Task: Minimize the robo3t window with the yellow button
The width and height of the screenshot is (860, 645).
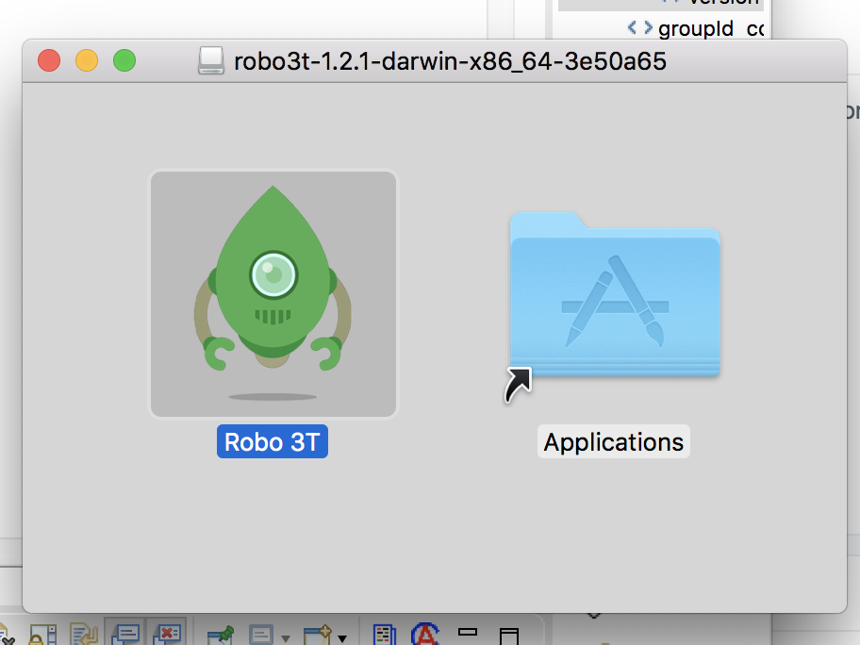Action: click(87, 60)
